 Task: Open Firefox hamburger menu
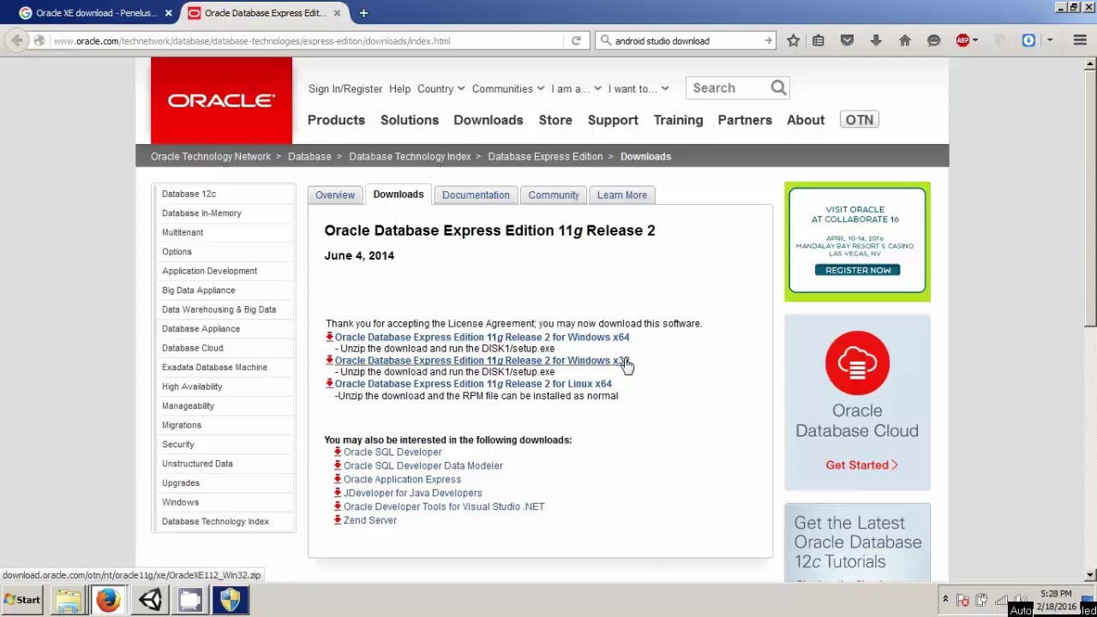pyautogui.click(x=1080, y=40)
